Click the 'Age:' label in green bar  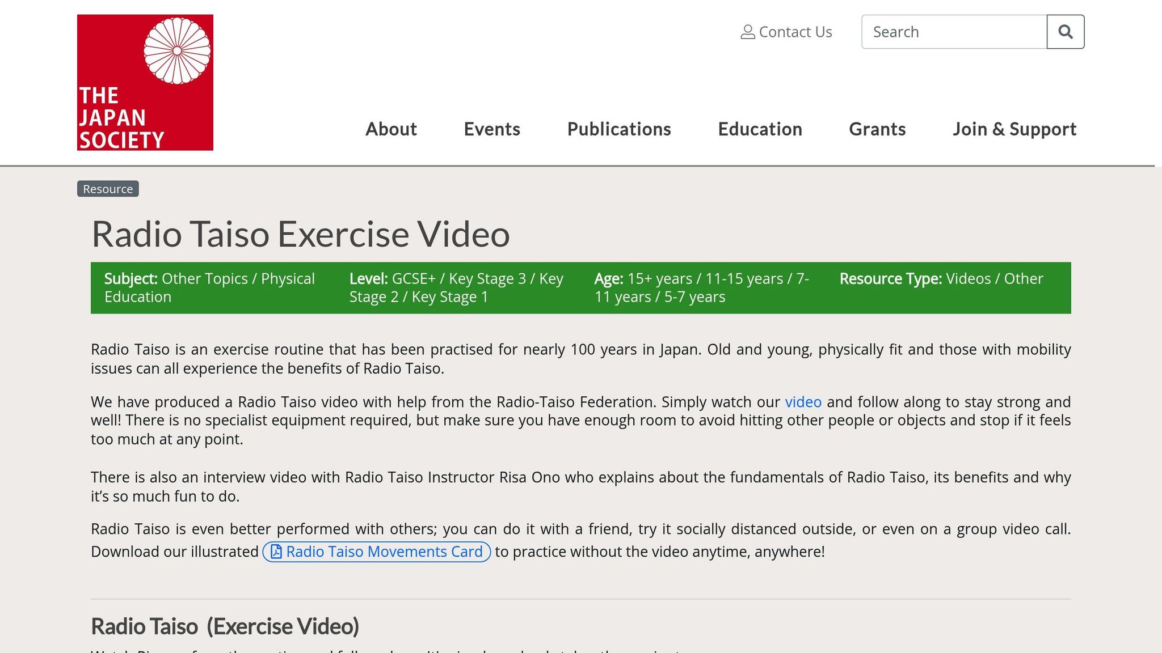(609, 279)
